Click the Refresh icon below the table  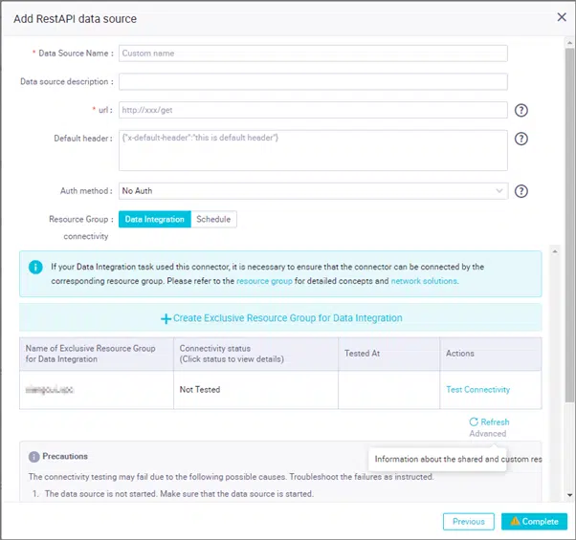(474, 421)
